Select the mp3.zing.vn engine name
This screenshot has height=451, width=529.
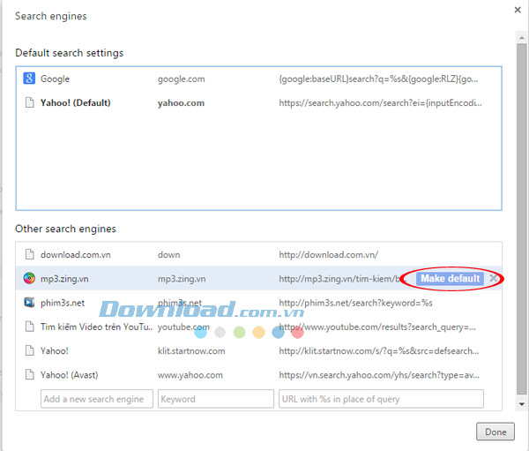pos(64,279)
